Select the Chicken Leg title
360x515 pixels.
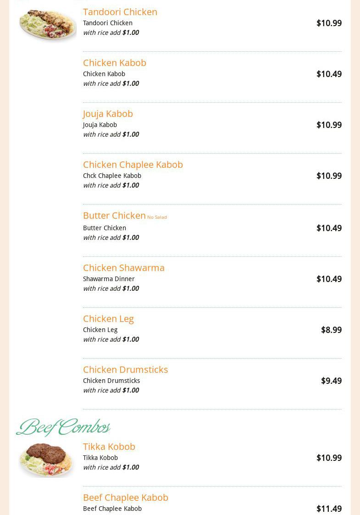click(108, 319)
